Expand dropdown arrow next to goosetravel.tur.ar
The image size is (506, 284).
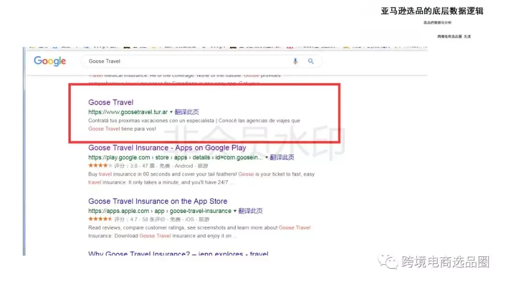171,112
